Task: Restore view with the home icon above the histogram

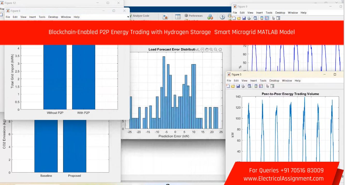Action: tap(220, 50)
